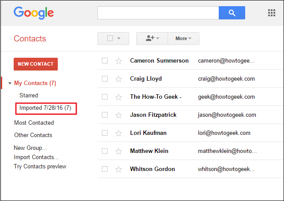Open the Craig Lloyd contact name
This screenshot has width=284, height=201.
point(146,79)
